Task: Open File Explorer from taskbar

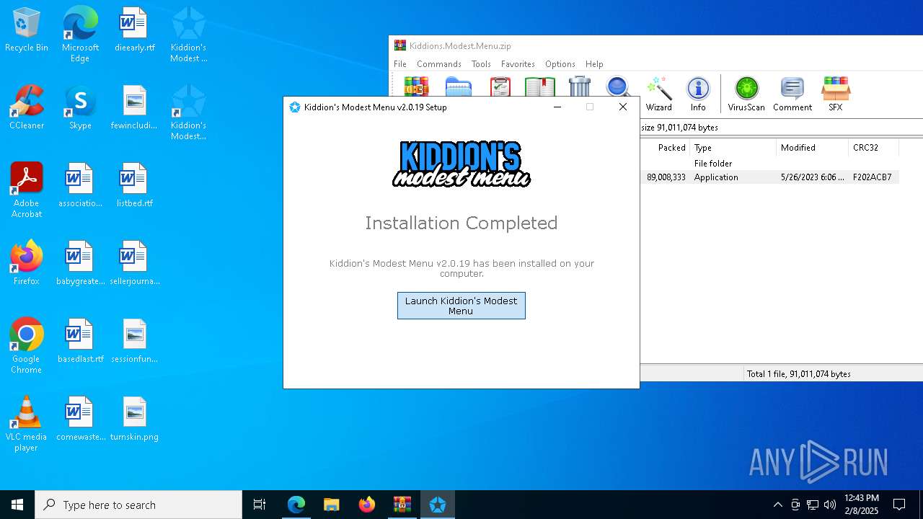Action: [332, 505]
